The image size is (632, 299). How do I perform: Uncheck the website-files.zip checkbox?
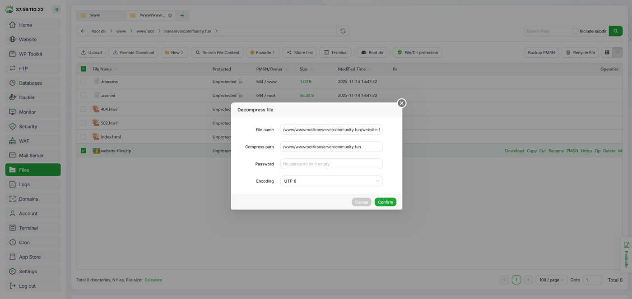(84, 151)
